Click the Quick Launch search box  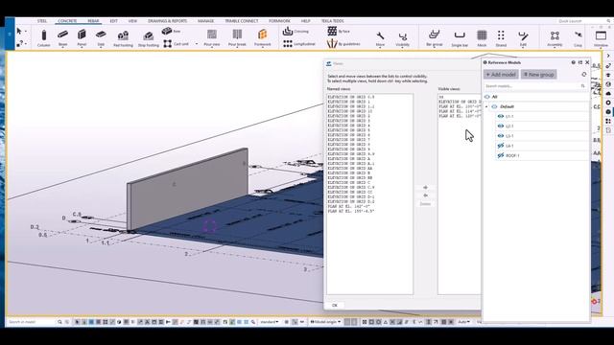[582, 21]
